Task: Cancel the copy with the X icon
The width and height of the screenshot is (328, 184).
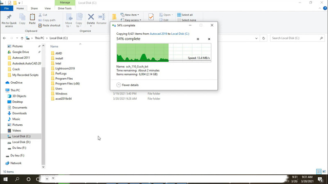Action: click(x=209, y=39)
